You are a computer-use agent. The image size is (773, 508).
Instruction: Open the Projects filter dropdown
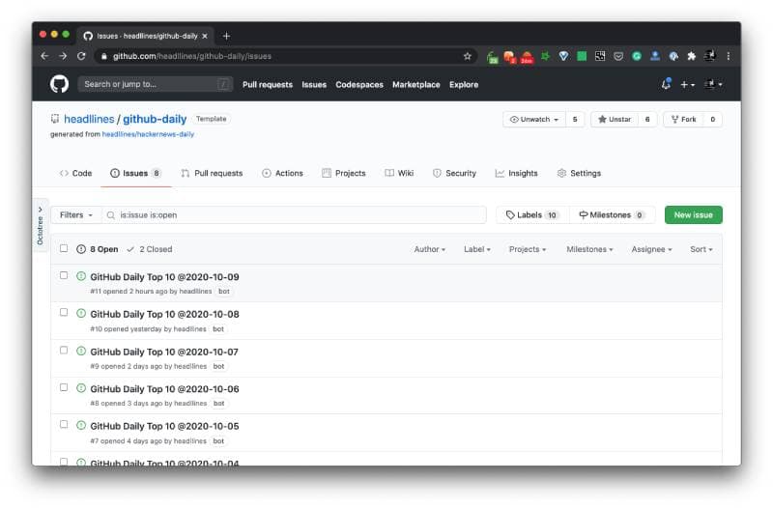[527, 249]
